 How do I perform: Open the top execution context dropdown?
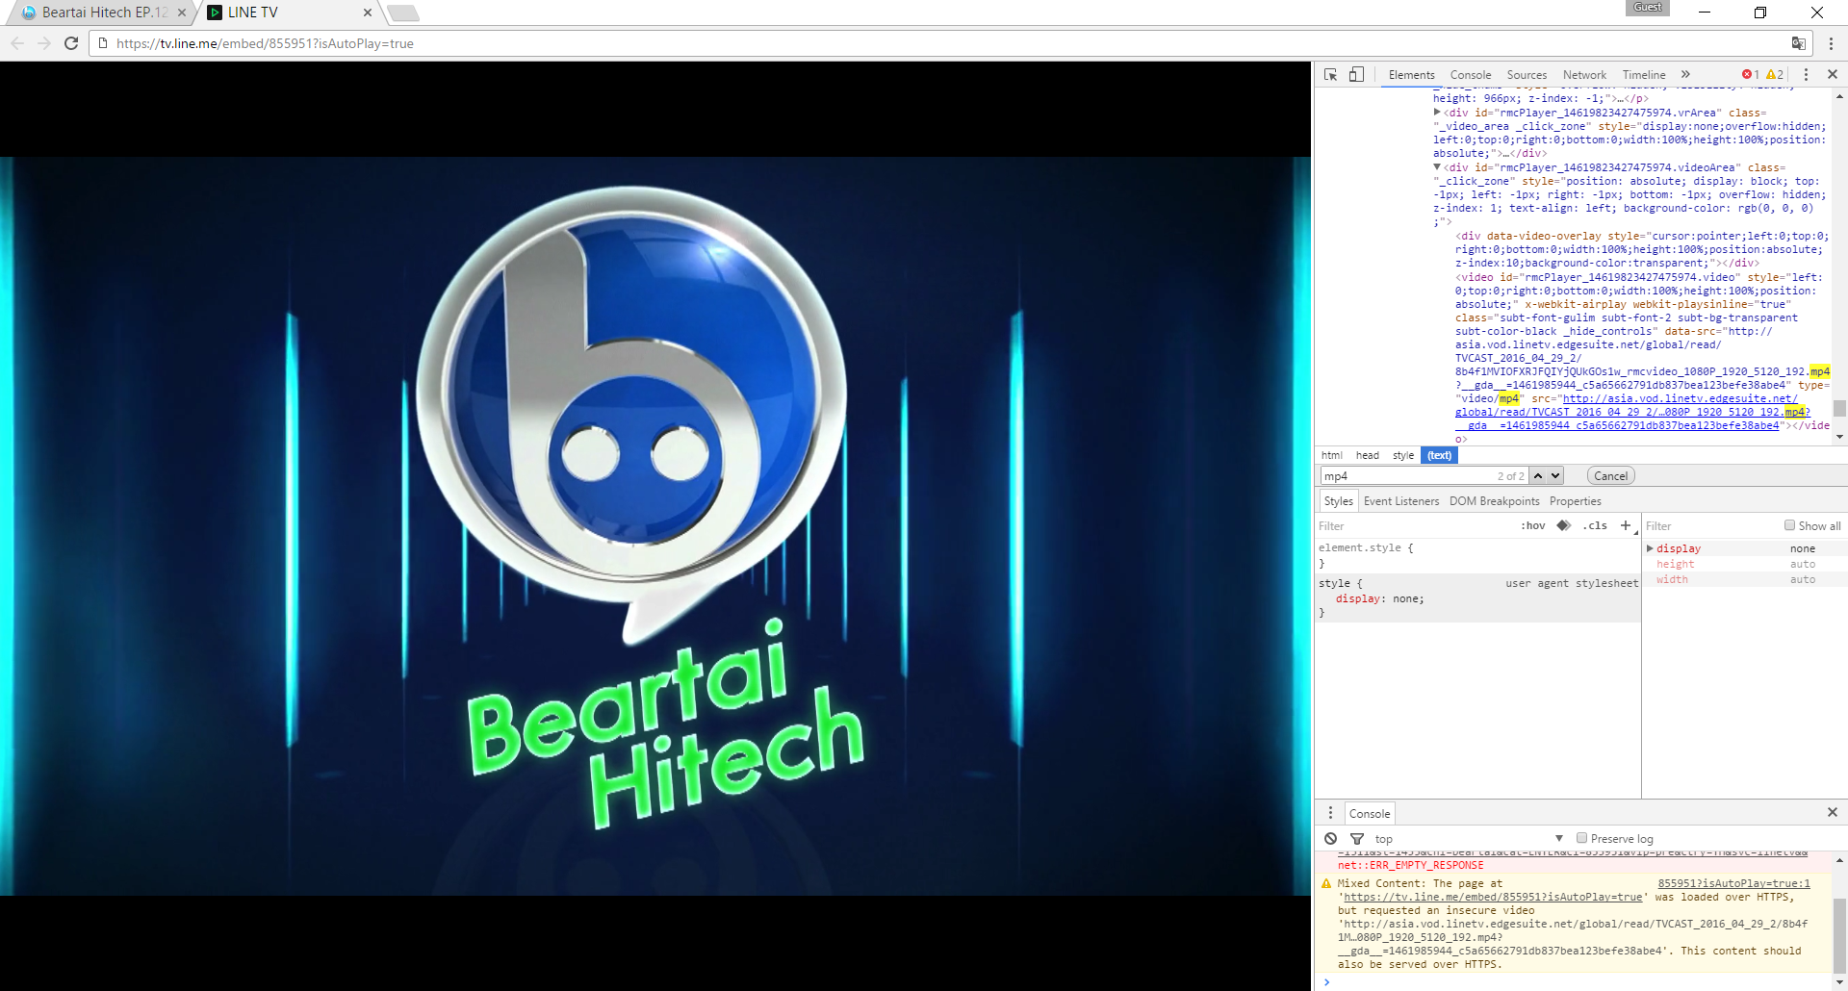click(1470, 839)
